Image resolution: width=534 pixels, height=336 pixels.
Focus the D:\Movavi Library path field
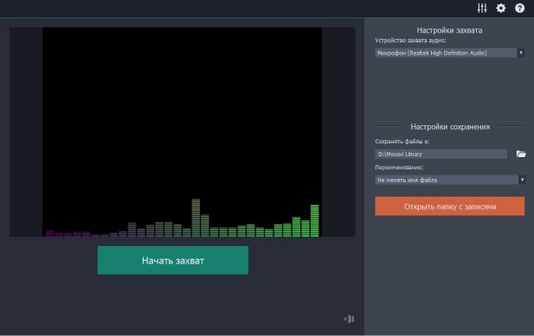point(441,154)
